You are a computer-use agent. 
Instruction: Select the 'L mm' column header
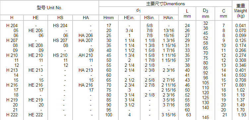(187, 14)
